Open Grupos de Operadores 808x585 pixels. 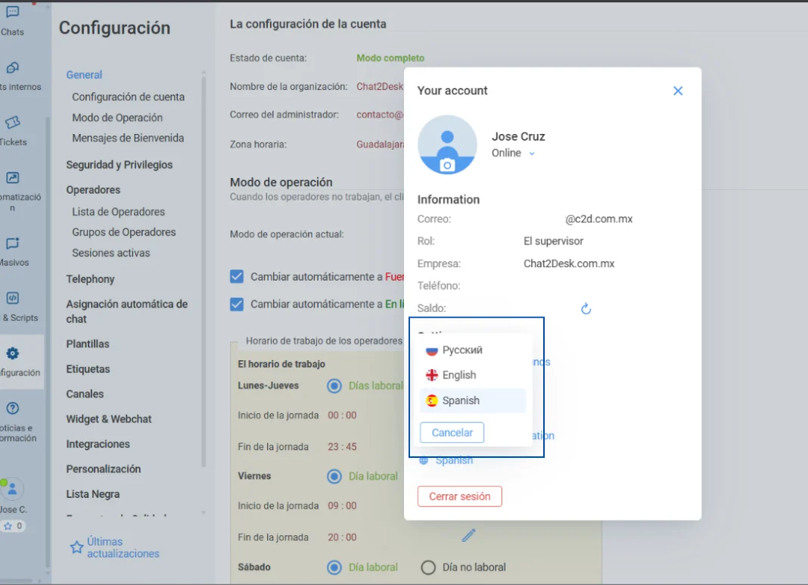coord(123,232)
